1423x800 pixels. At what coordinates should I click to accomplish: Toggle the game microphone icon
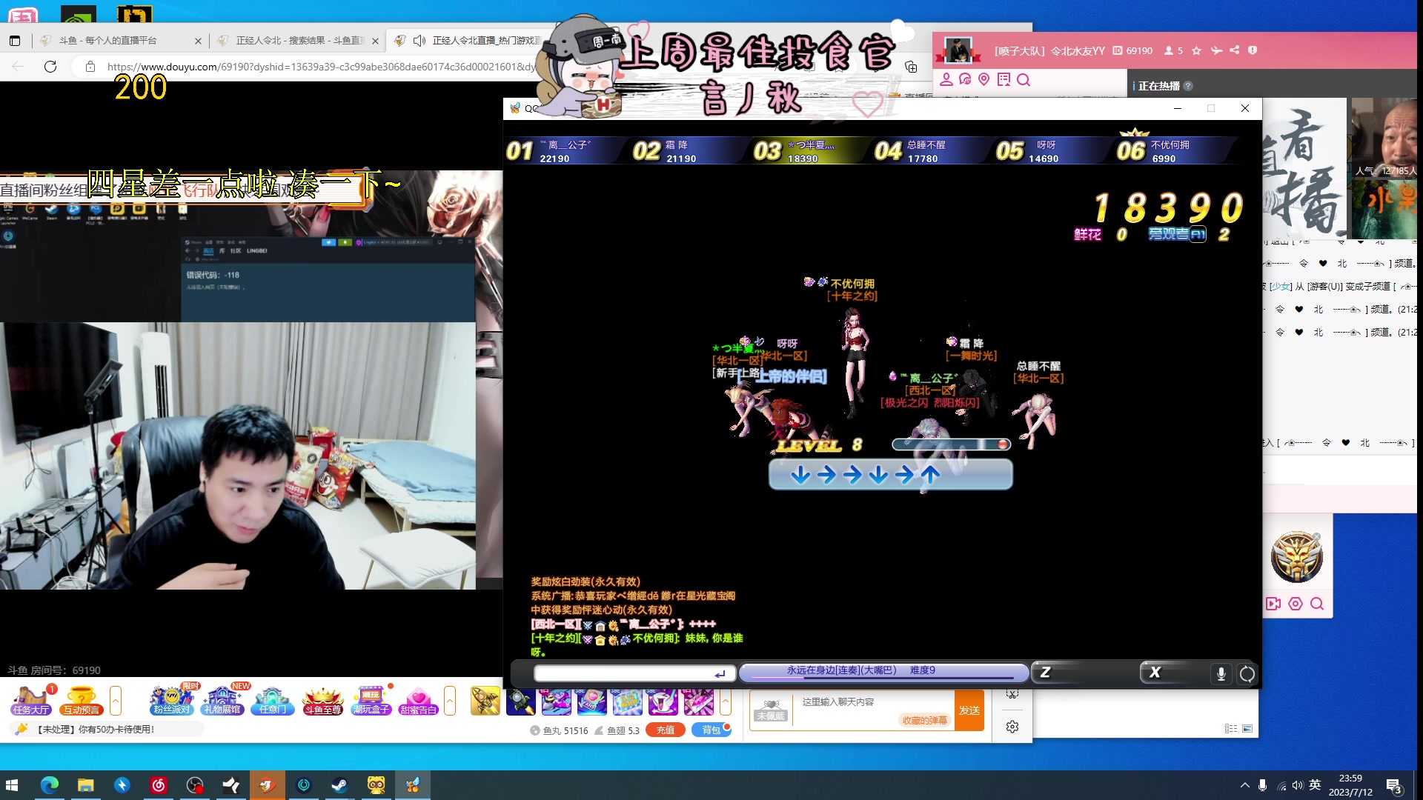(x=1221, y=673)
